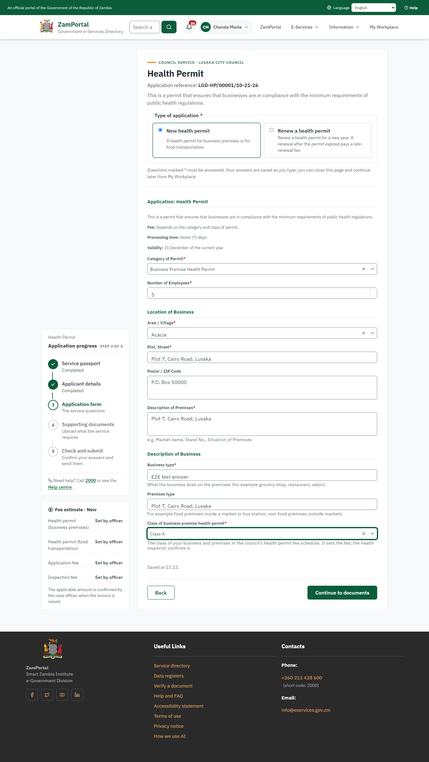Open the LinkedIn social icon in footer

click(77, 695)
